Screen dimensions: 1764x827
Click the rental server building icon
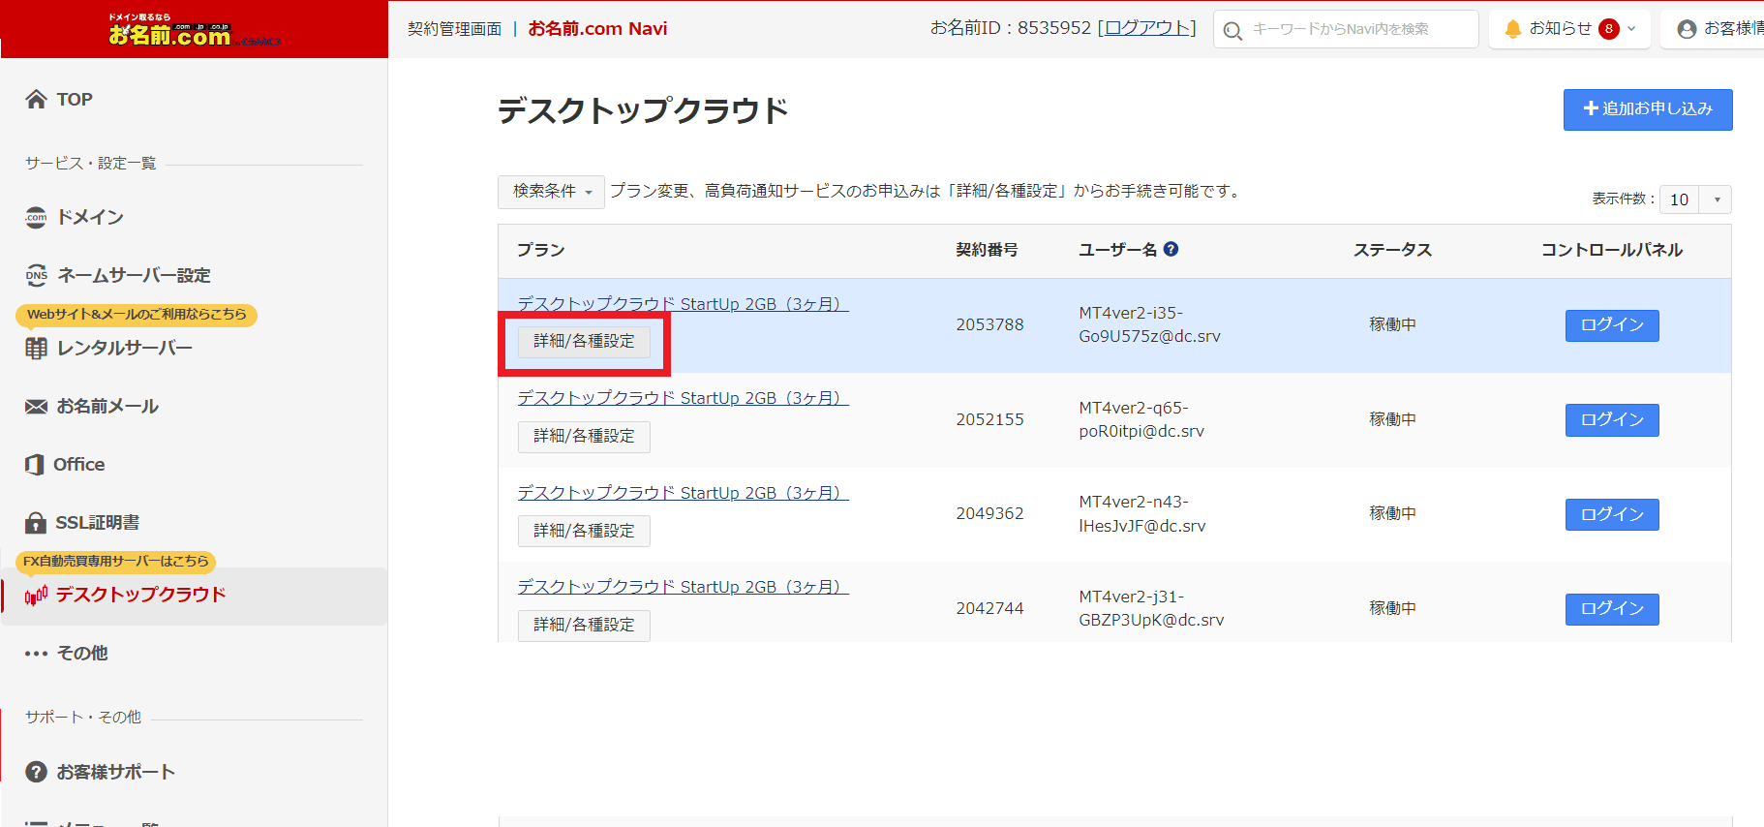(x=36, y=349)
